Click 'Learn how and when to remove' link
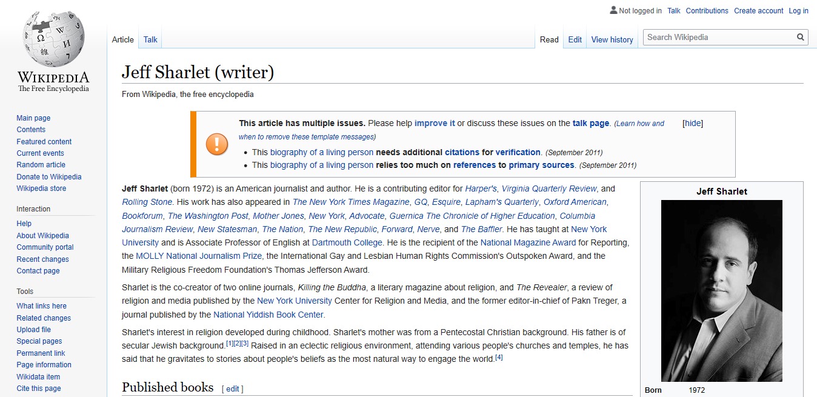The height and width of the screenshot is (397, 817). (x=452, y=130)
